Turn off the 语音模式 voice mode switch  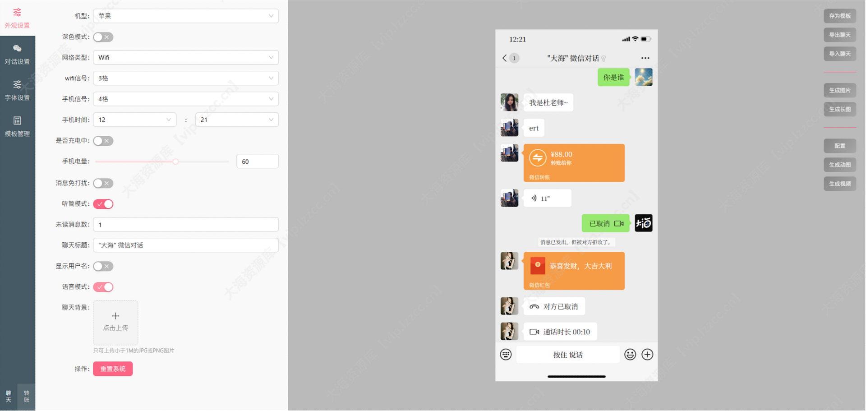pyautogui.click(x=103, y=287)
